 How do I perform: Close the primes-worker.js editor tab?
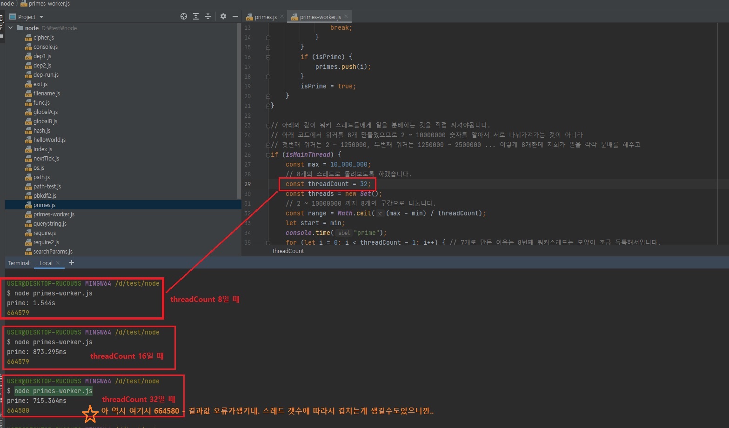(x=346, y=16)
